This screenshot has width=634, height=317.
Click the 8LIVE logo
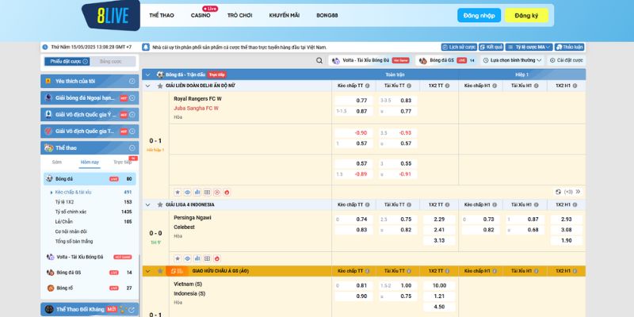(111, 15)
